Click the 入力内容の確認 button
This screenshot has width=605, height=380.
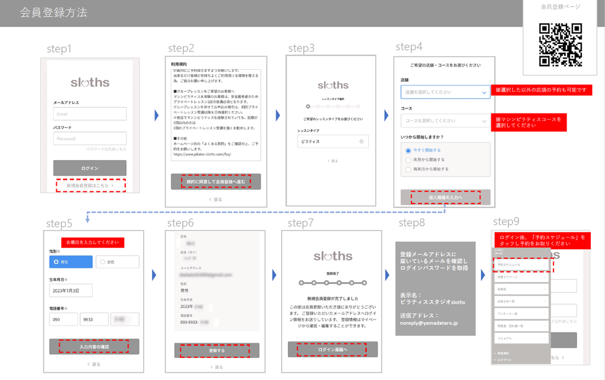point(94,346)
